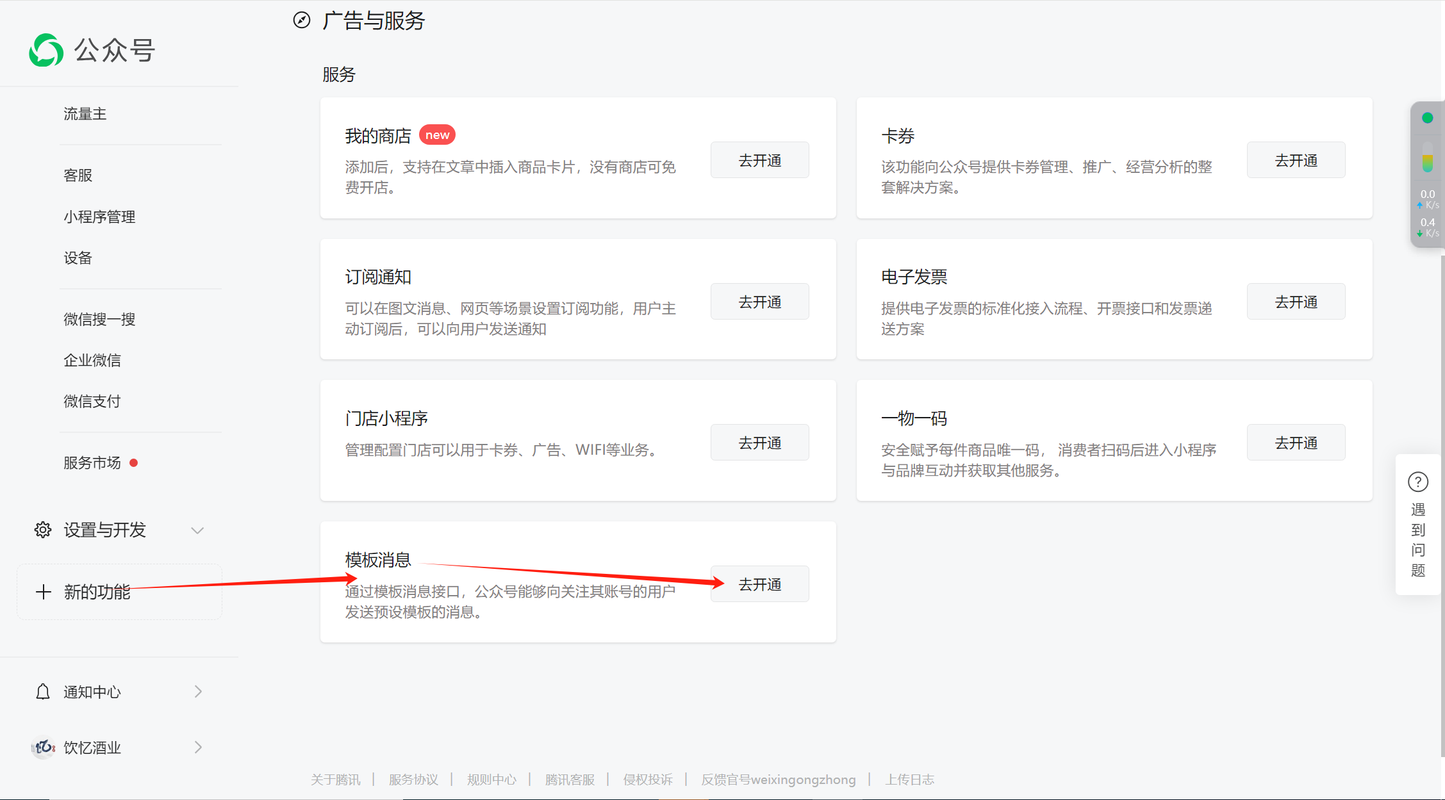Open 微信支付 in the left menu
Screen dimensions: 1445x800
point(92,401)
